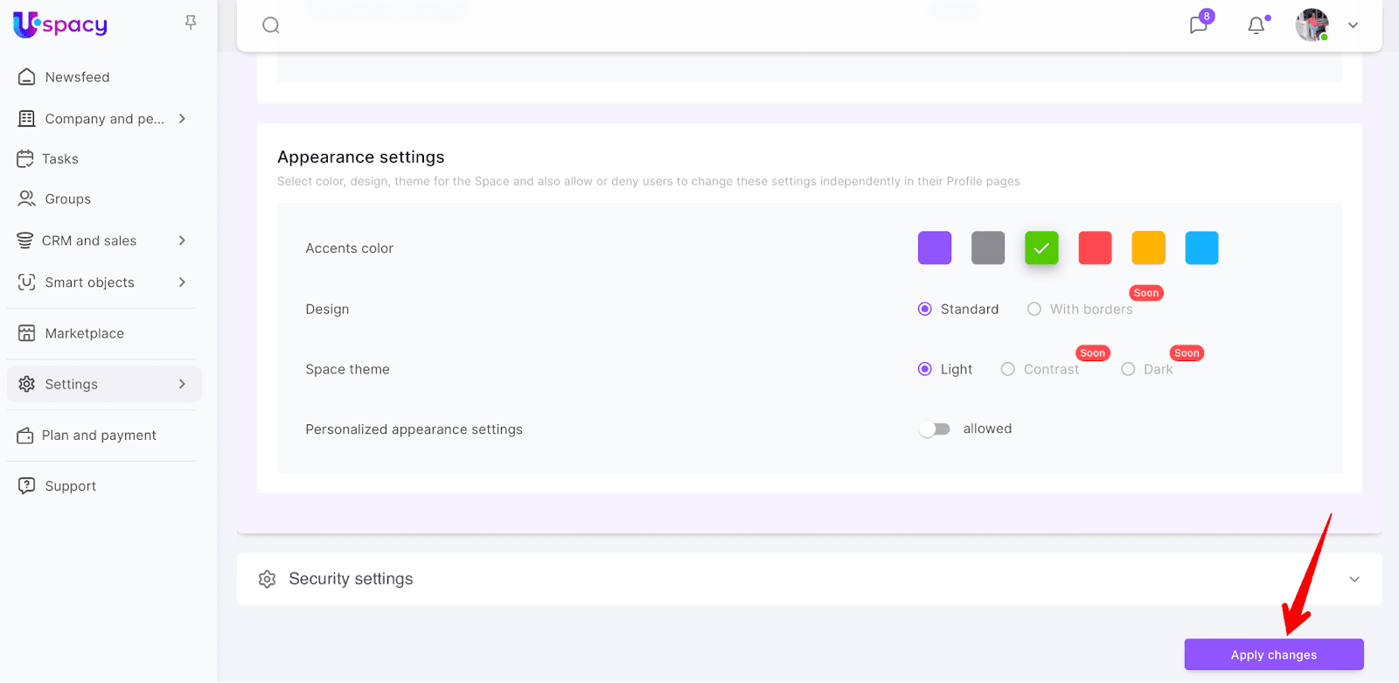Screen dimensions: 1399x683
Task: Choose the purple accent color swatch
Action: [x=935, y=248]
